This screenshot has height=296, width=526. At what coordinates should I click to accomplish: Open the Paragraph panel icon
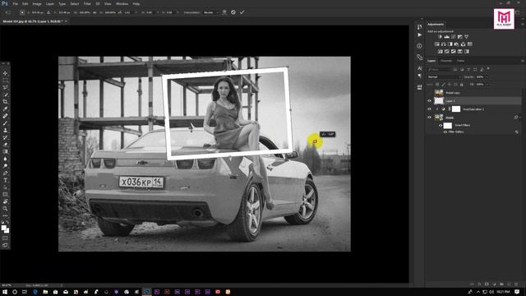click(x=419, y=76)
